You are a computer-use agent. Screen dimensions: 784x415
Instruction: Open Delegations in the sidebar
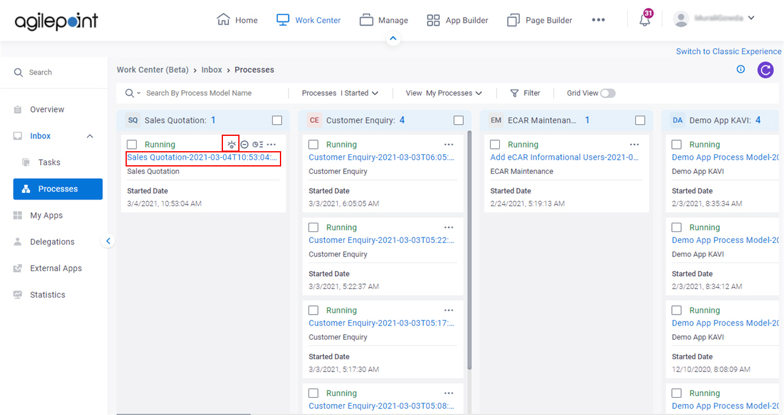[52, 242]
